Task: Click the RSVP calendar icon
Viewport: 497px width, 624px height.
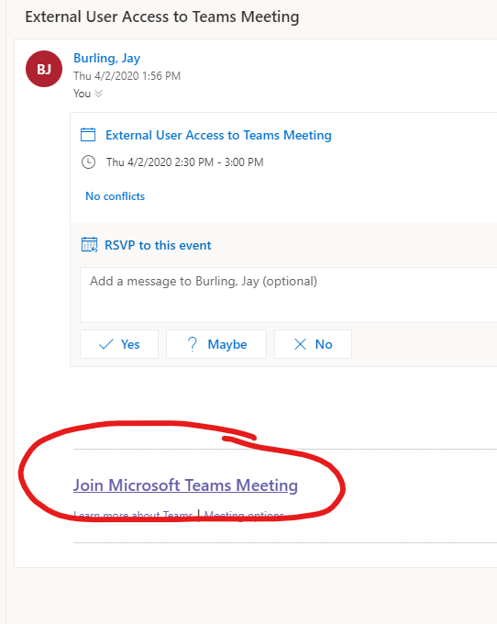Action: [x=89, y=244]
